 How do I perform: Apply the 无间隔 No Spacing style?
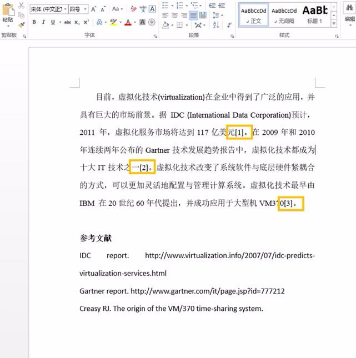pos(284,16)
